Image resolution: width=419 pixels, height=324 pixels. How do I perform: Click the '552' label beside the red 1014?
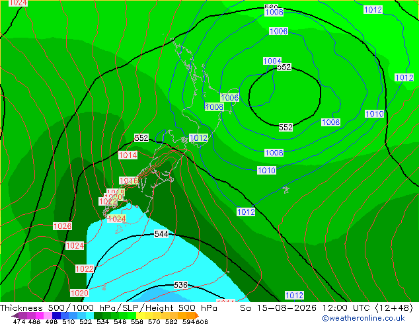(141, 138)
